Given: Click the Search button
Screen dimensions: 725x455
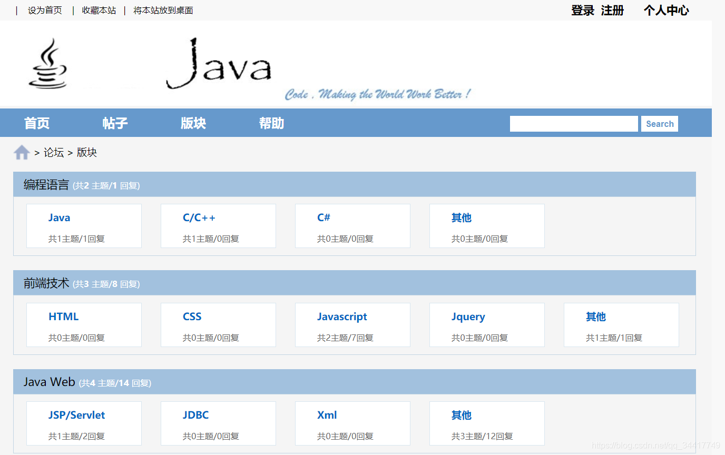Looking at the screenshot, I should pyautogui.click(x=660, y=124).
